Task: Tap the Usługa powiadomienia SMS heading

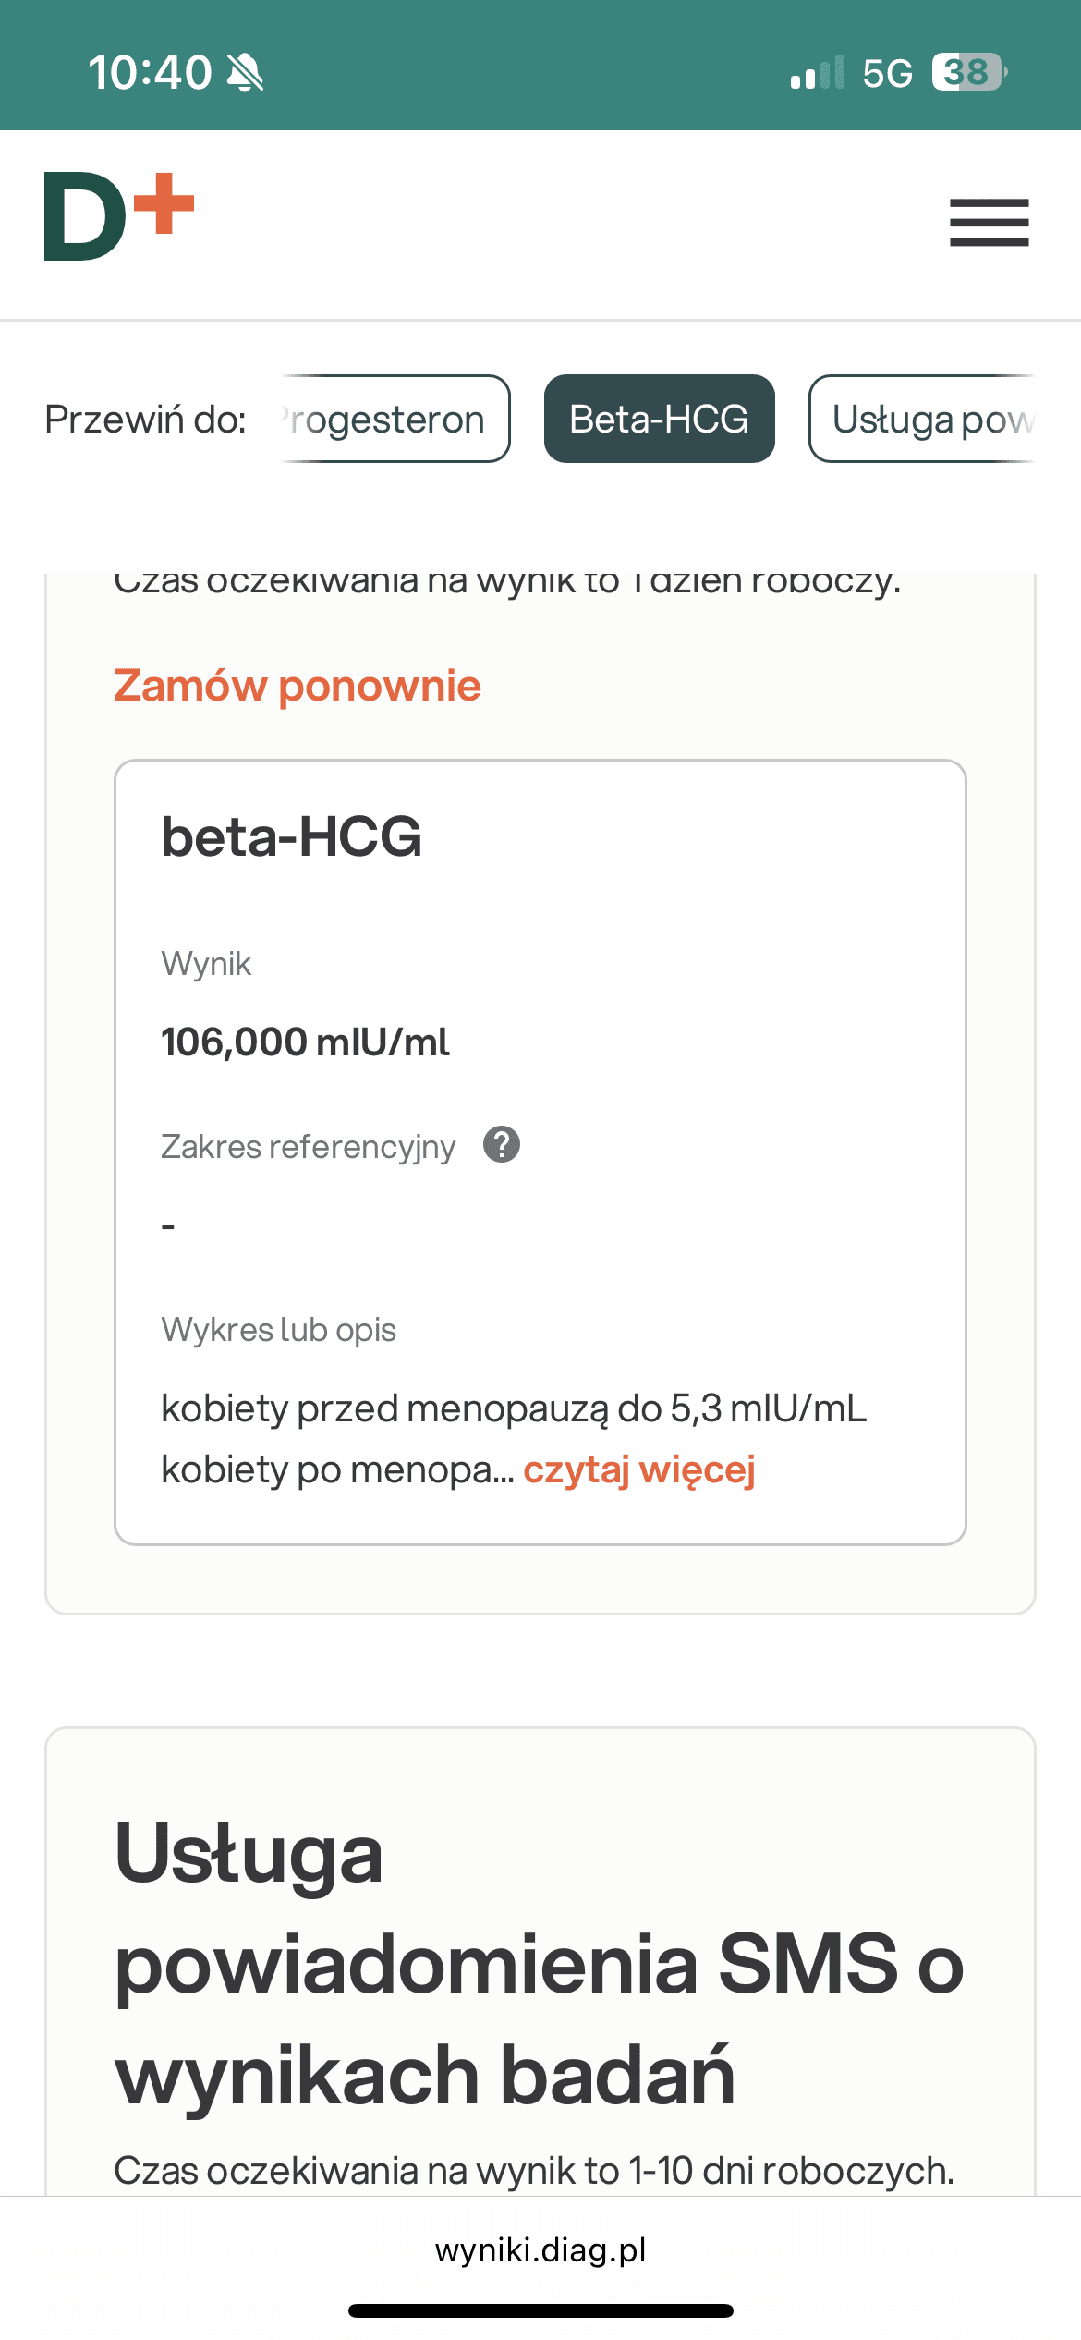Action: (x=539, y=1964)
